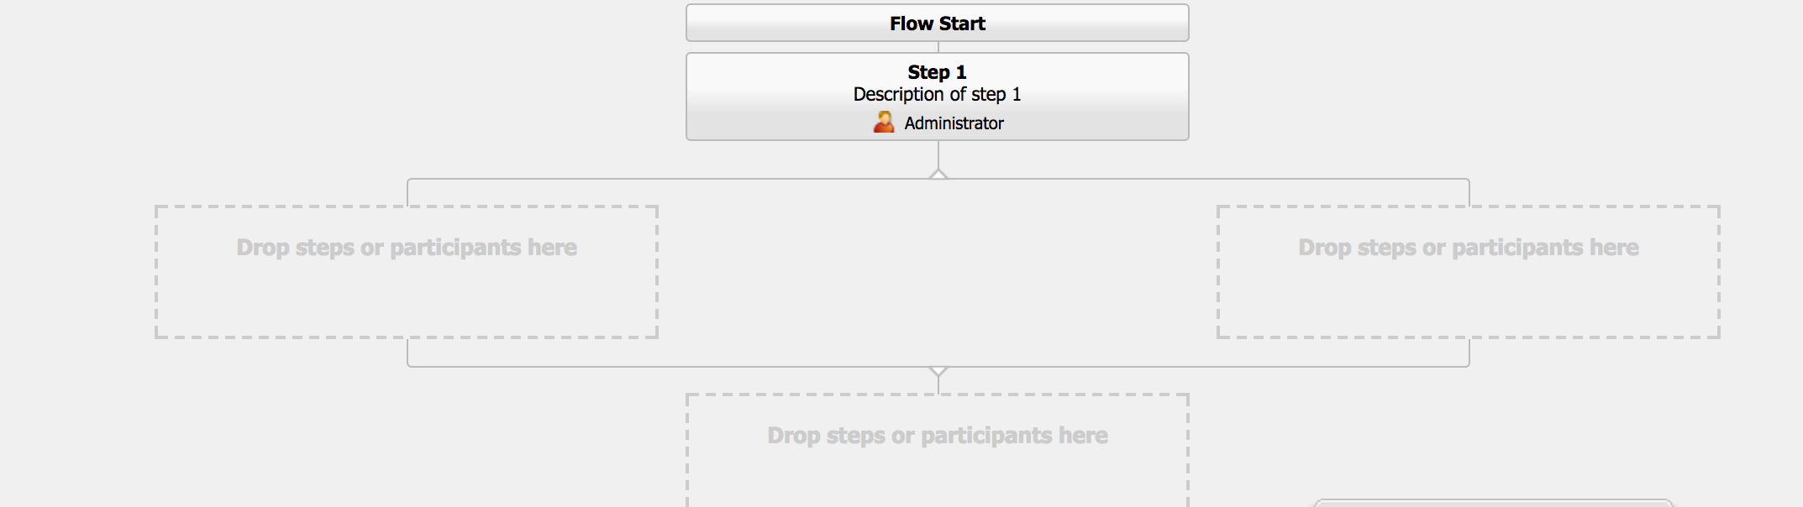Click the partially visible box at bottom right
1803x507 pixels.
[x=1493, y=503]
